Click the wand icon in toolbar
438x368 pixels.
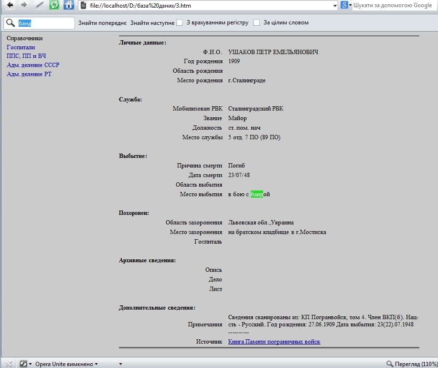(x=39, y=5)
